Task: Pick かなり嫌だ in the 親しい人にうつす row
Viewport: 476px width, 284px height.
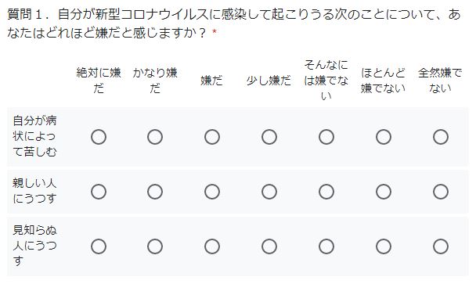Action: [155, 192]
